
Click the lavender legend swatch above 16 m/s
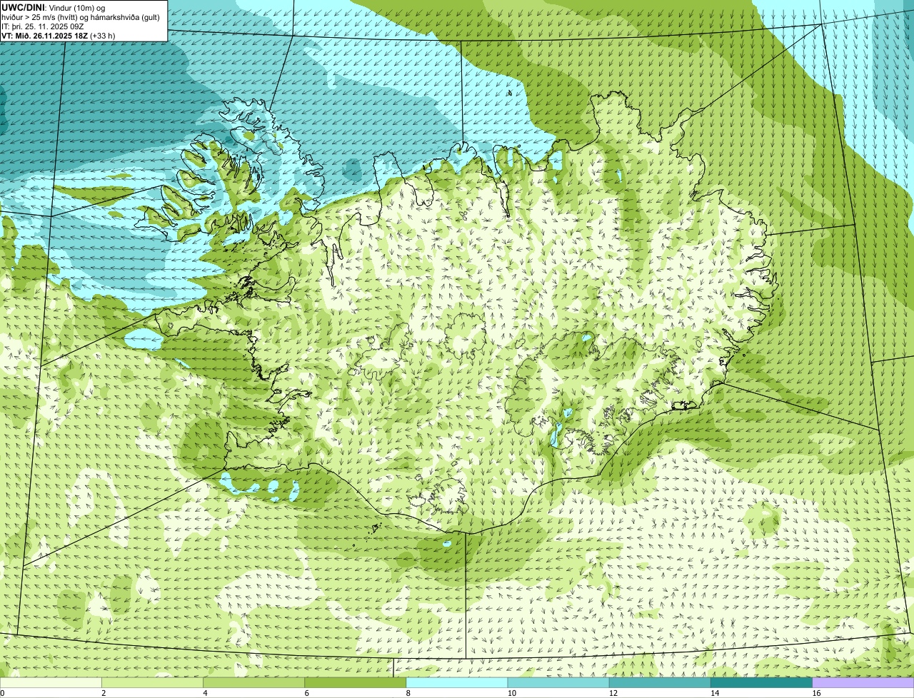pos(863,683)
